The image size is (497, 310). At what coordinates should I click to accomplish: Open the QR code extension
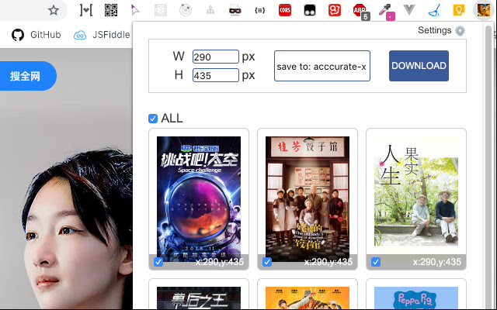click(111, 10)
